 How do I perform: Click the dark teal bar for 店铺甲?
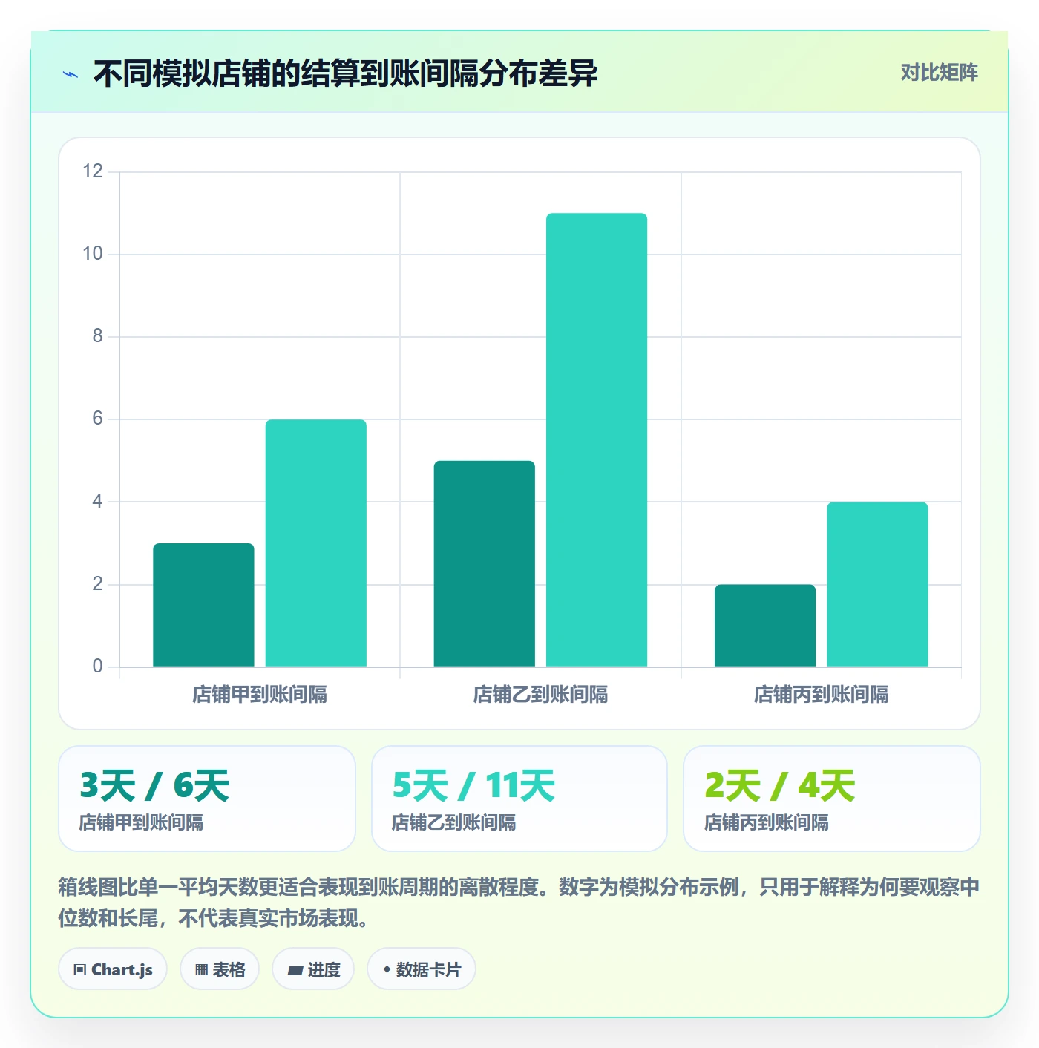203,605
